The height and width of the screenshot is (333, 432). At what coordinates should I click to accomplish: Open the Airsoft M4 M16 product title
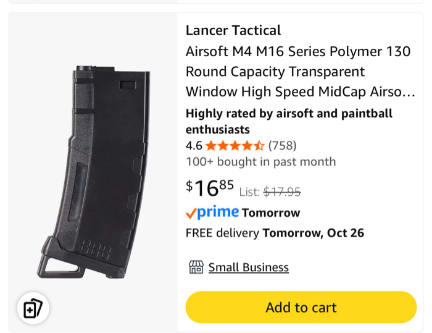300,72
